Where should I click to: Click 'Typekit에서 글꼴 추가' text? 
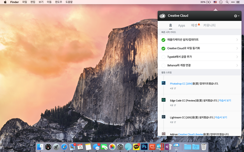coord(179,57)
